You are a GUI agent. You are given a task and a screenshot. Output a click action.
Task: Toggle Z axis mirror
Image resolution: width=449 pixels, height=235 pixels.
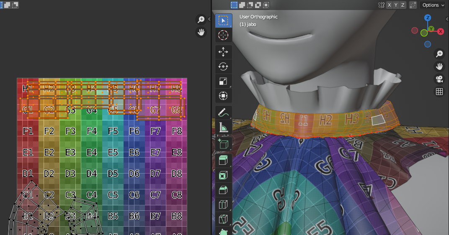[403, 5]
